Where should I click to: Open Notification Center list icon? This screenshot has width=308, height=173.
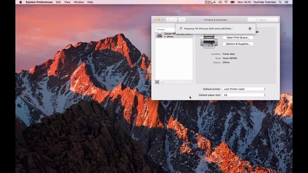coord(286,2)
